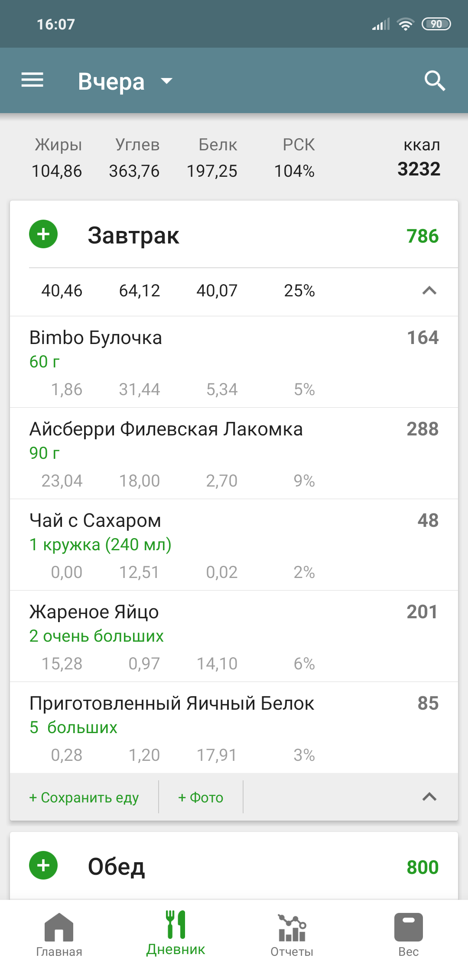Open the Вчера date dropdown
This screenshot has height=974, width=468.
tap(125, 81)
